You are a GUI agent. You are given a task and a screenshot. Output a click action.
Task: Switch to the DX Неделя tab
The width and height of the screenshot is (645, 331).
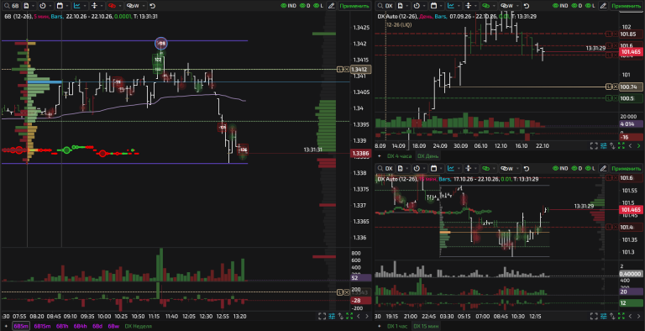point(139,326)
